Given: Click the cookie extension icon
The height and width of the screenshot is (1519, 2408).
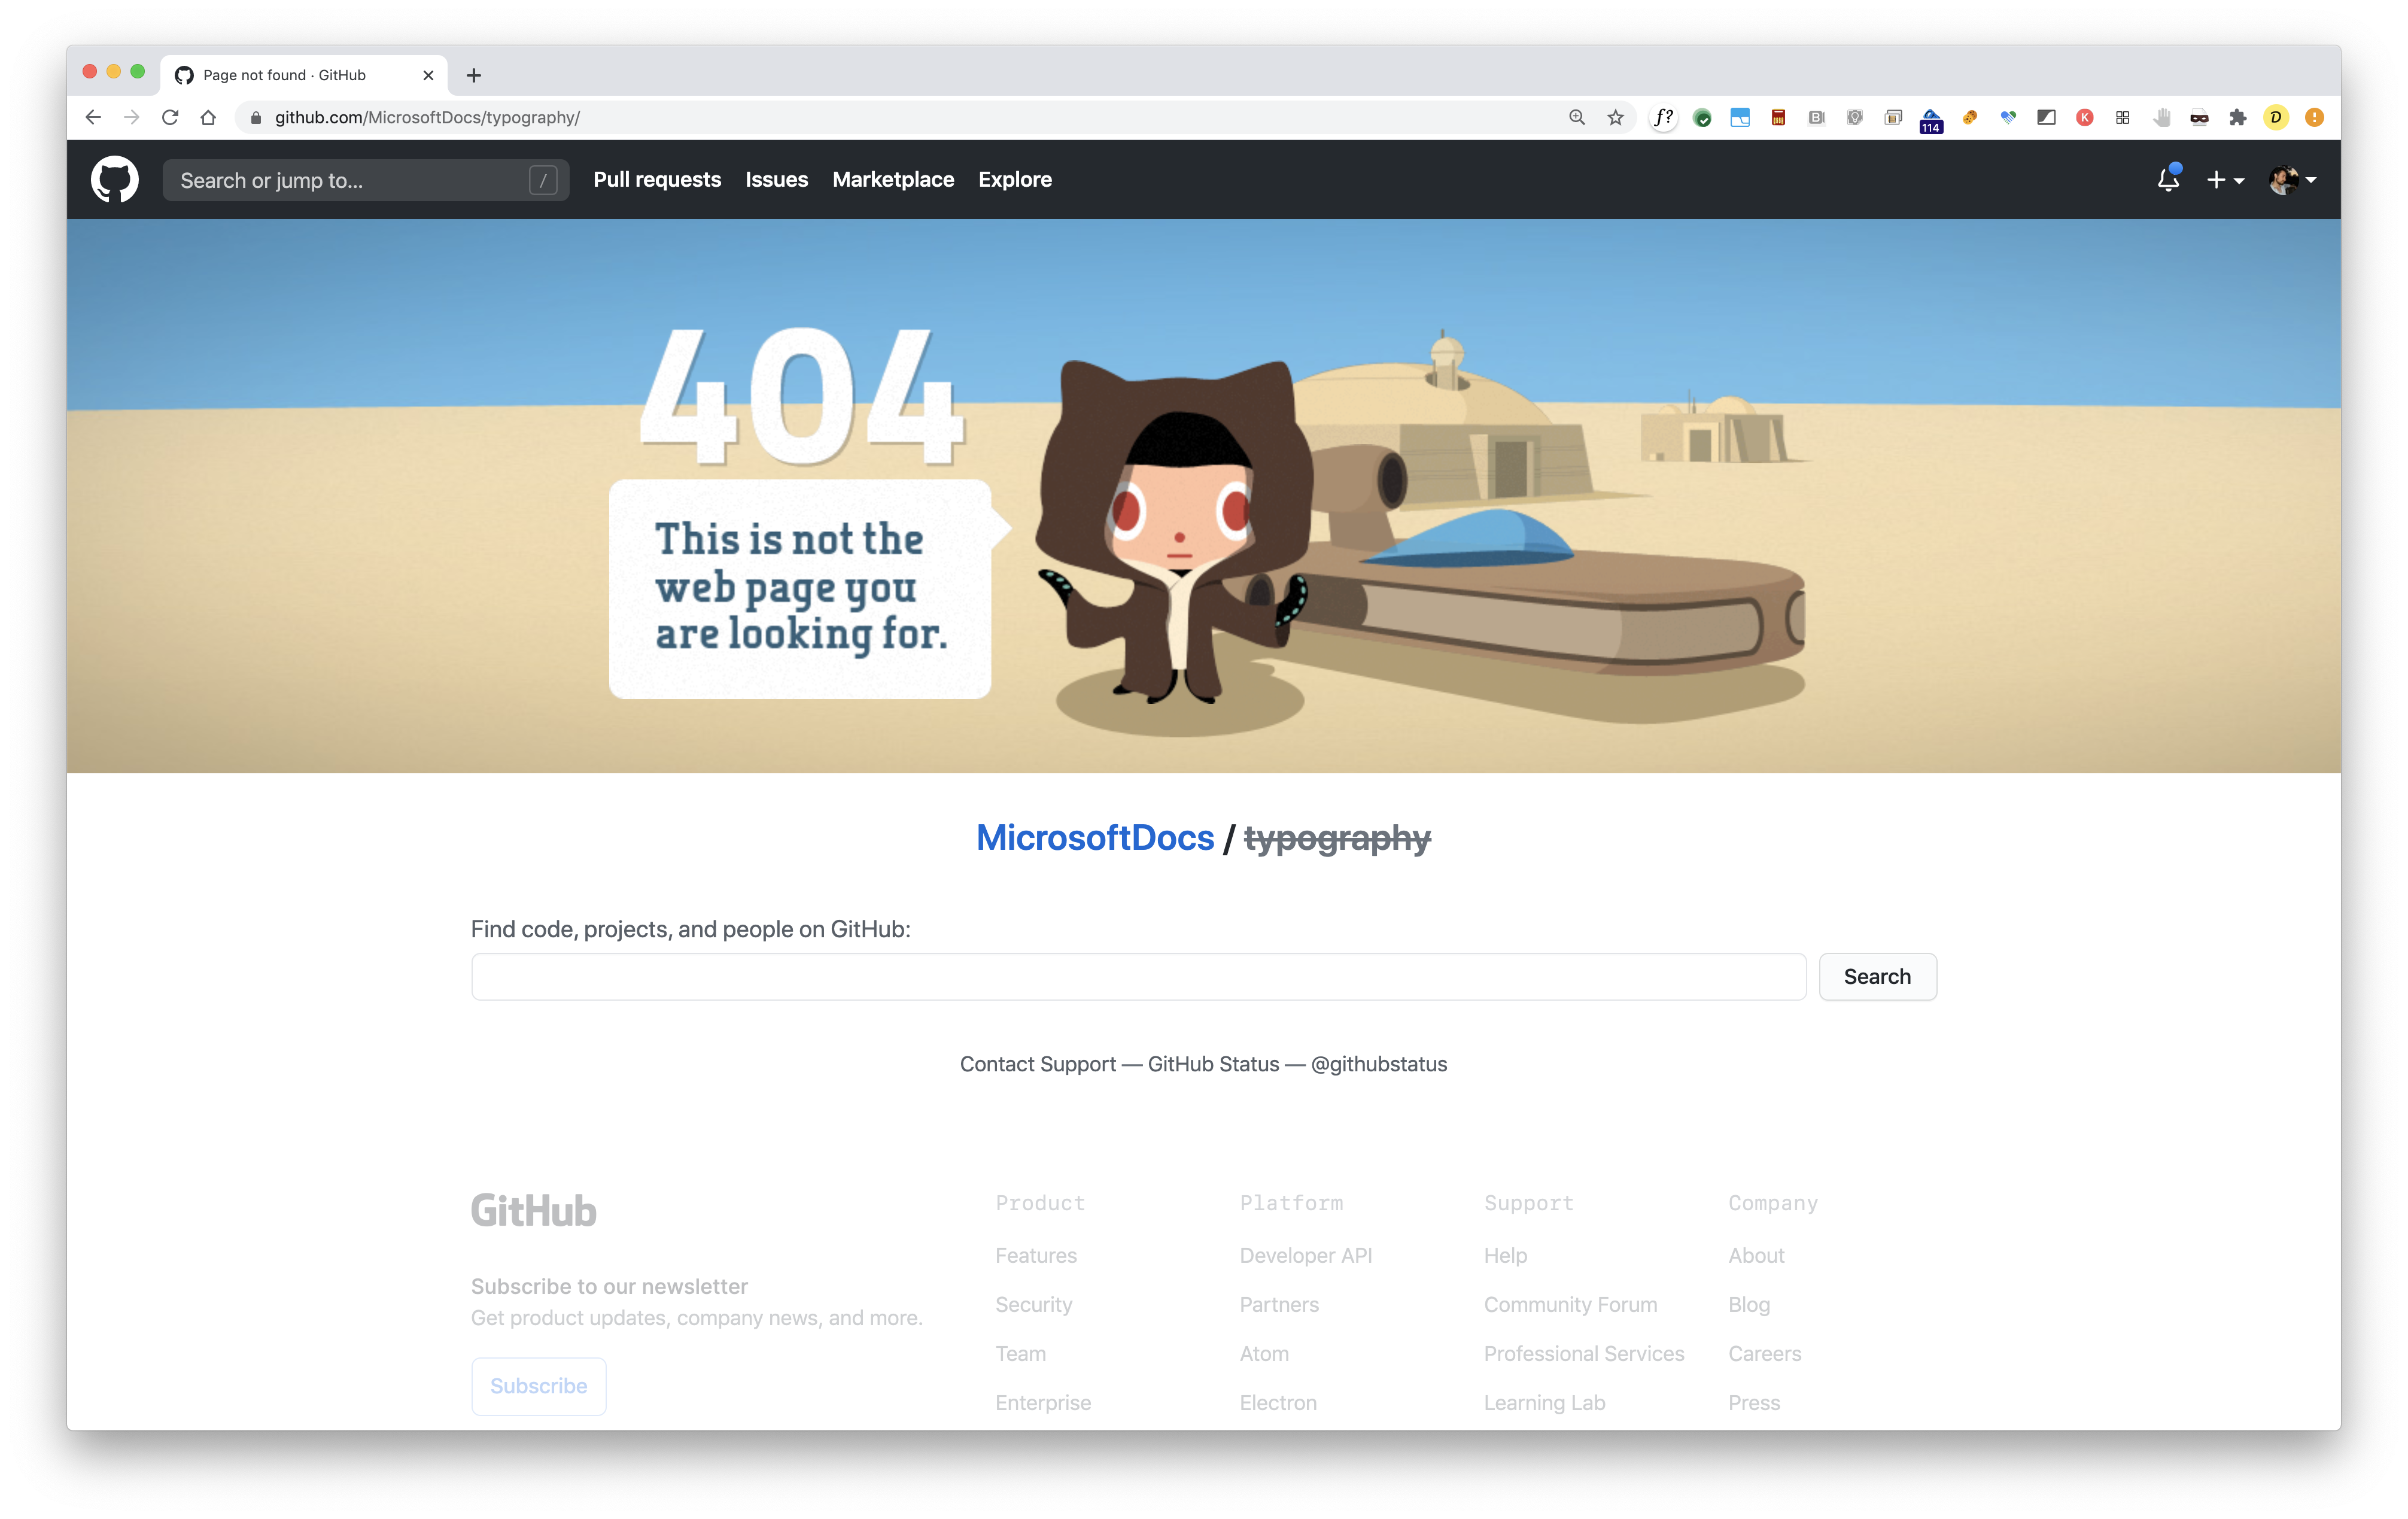Looking at the screenshot, I should (x=1970, y=117).
